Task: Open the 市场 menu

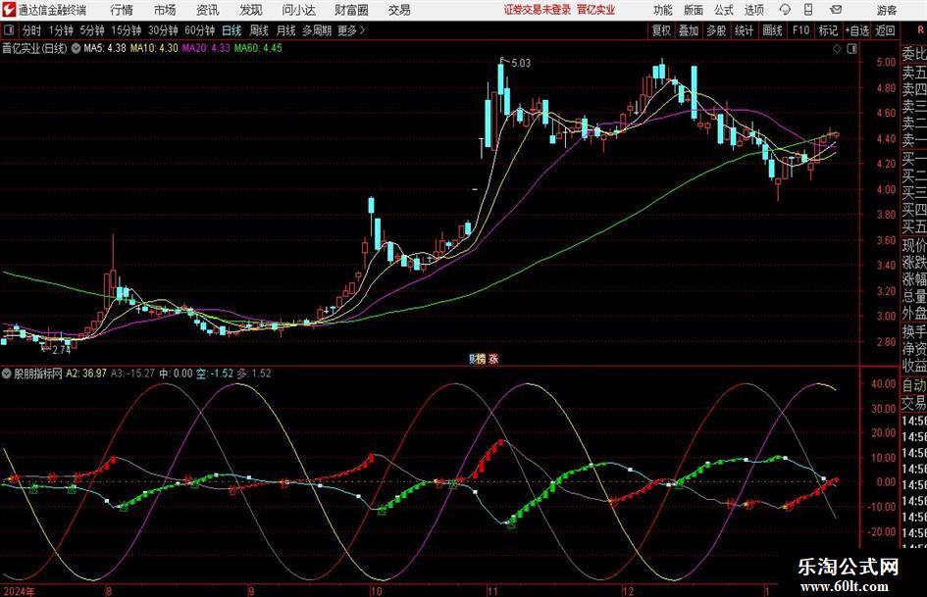Action: click(165, 10)
